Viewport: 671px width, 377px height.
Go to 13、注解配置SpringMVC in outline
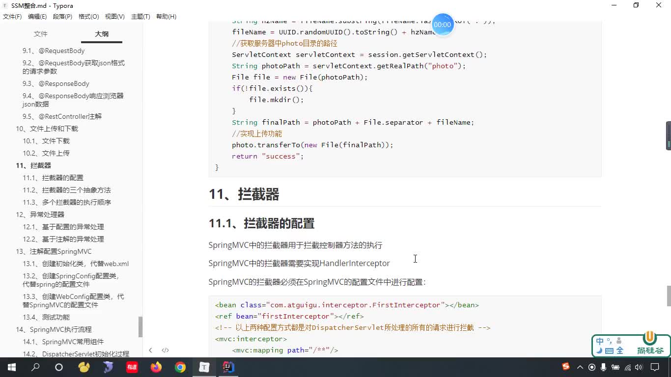[x=54, y=251]
